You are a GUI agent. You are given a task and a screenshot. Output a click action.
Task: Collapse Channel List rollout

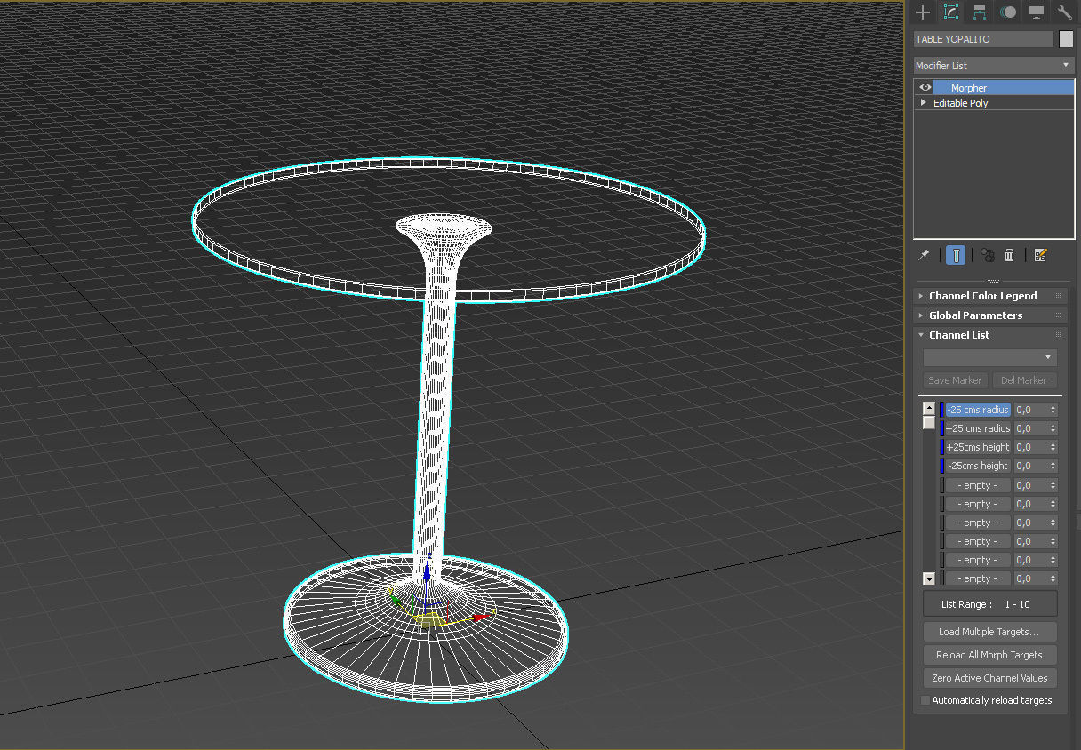[990, 335]
